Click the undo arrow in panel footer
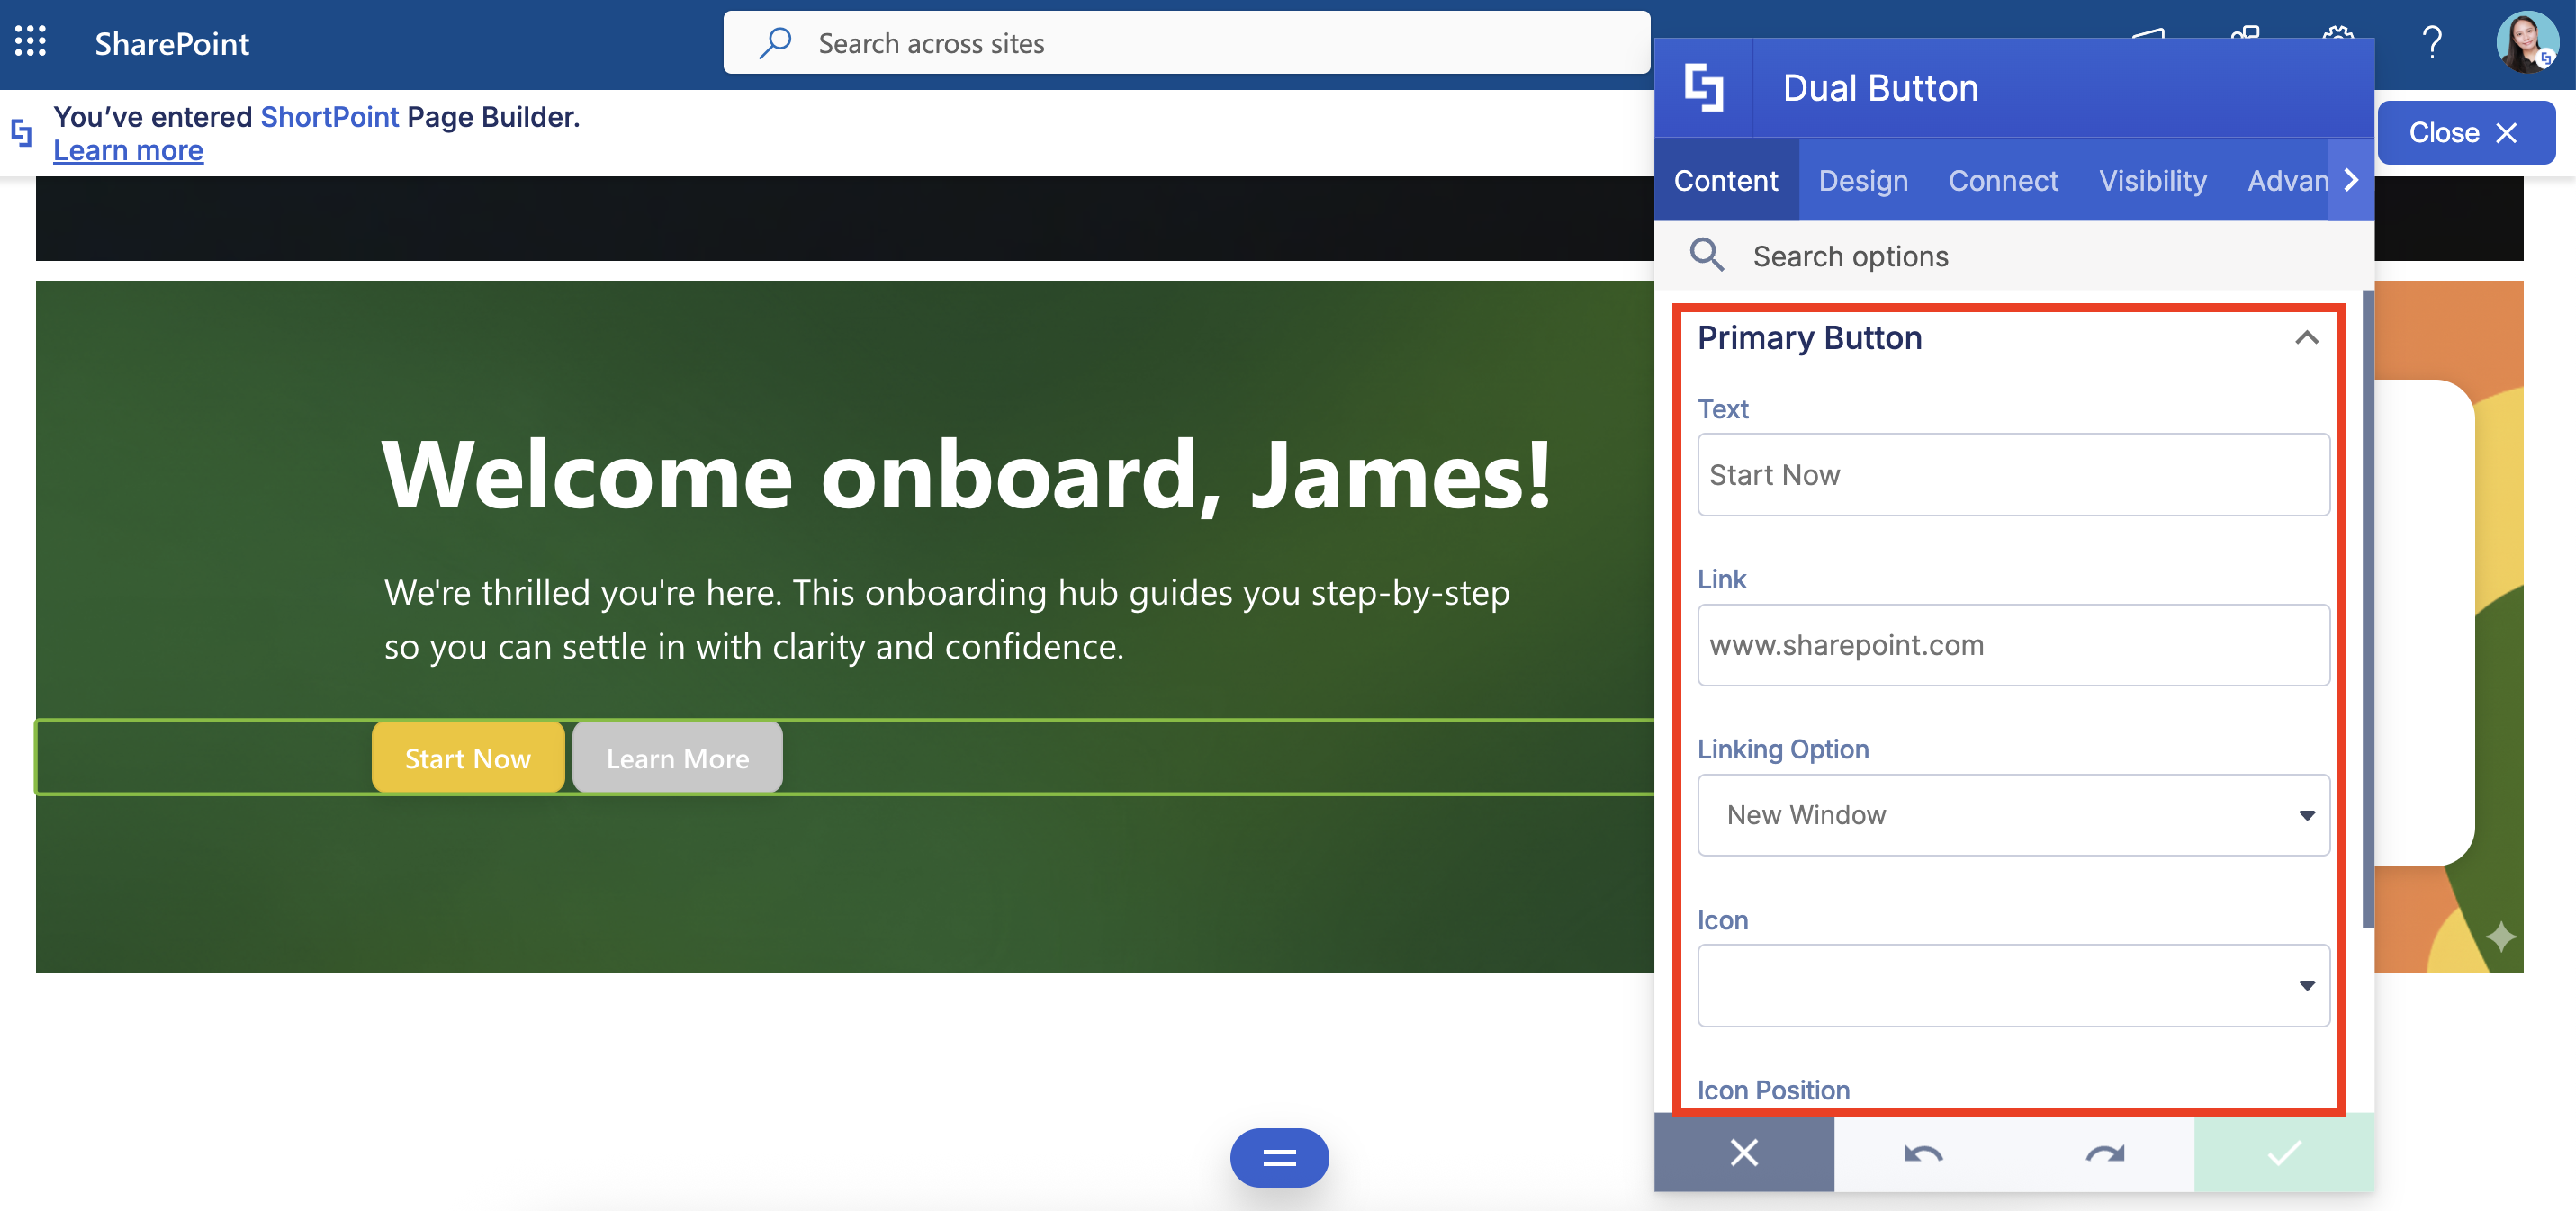2576x1211 pixels. 1923,1153
